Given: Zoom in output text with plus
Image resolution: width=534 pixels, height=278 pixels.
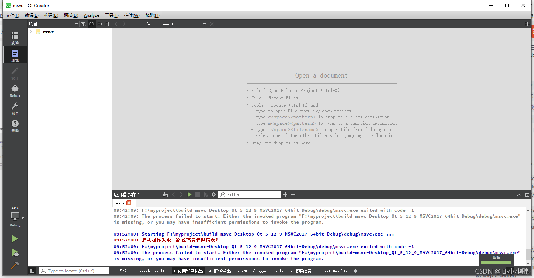Looking at the screenshot, I should click(285, 194).
